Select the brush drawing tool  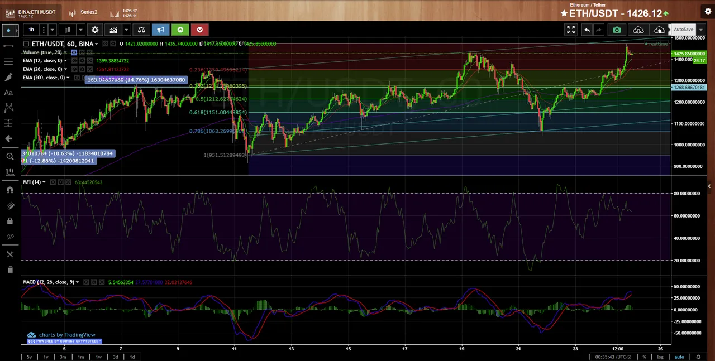(x=8, y=77)
